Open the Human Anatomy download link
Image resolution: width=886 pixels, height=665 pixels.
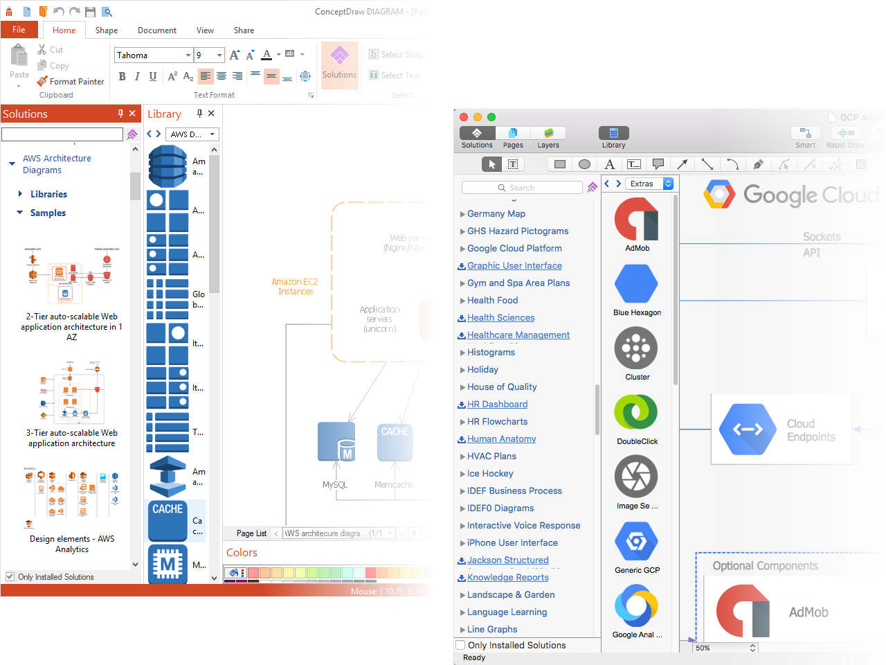(x=501, y=439)
